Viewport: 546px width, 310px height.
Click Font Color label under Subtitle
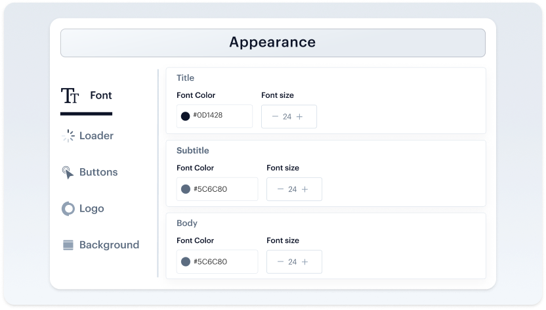[196, 168]
